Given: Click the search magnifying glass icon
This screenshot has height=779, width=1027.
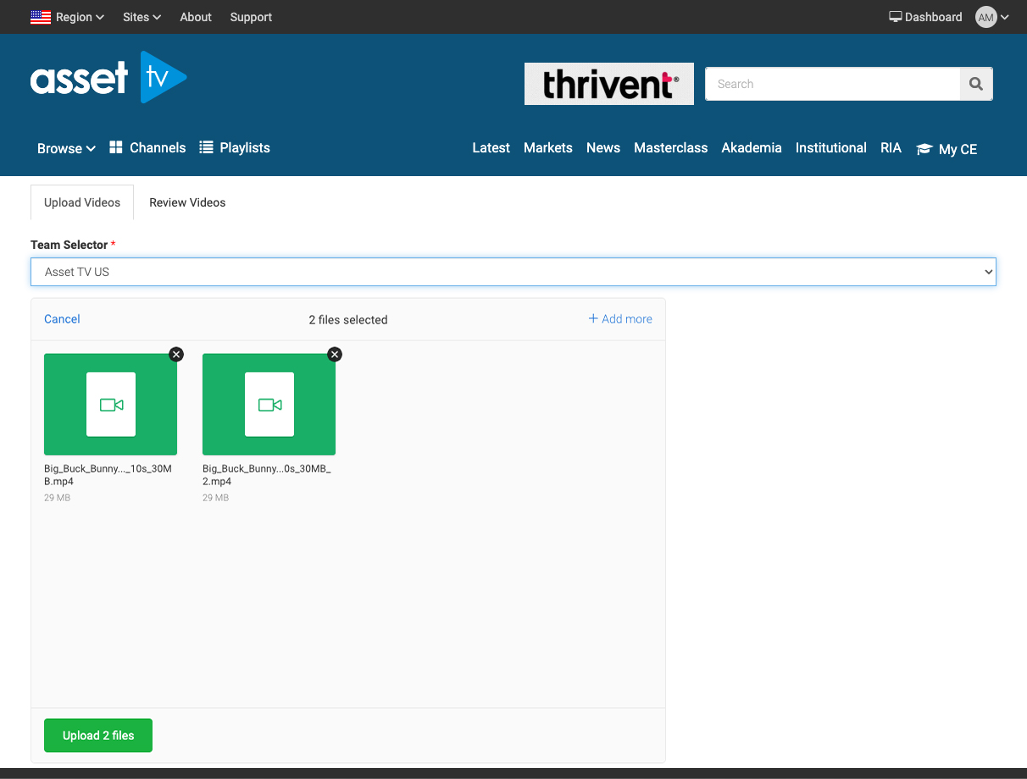Looking at the screenshot, I should (975, 84).
